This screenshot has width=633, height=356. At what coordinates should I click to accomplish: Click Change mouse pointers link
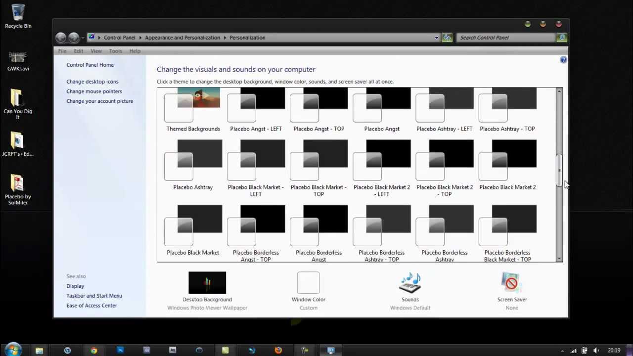tap(94, 91)
